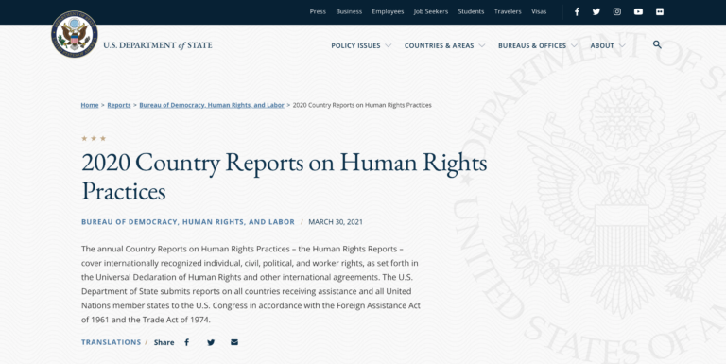Open the Bureau of Democracy breadcrumb link
This screenshot has height=364, width=726.
212,105
